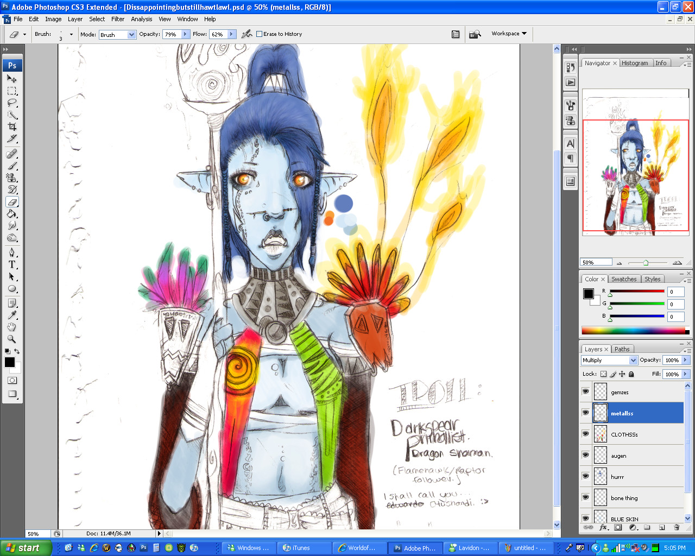695x556 pixels.
Task: Select the Slice tool
Action: (12, 138)
